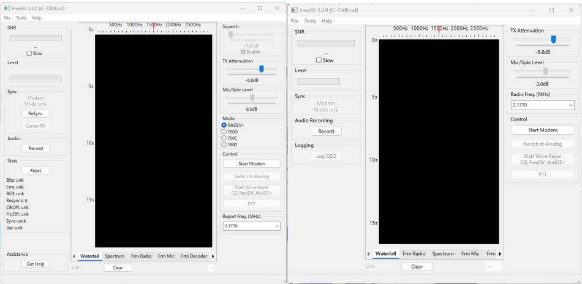Click Mic/Spkr Level slider thumb in 2.2.0
The image size is (582, 284).
coord(545,71)
